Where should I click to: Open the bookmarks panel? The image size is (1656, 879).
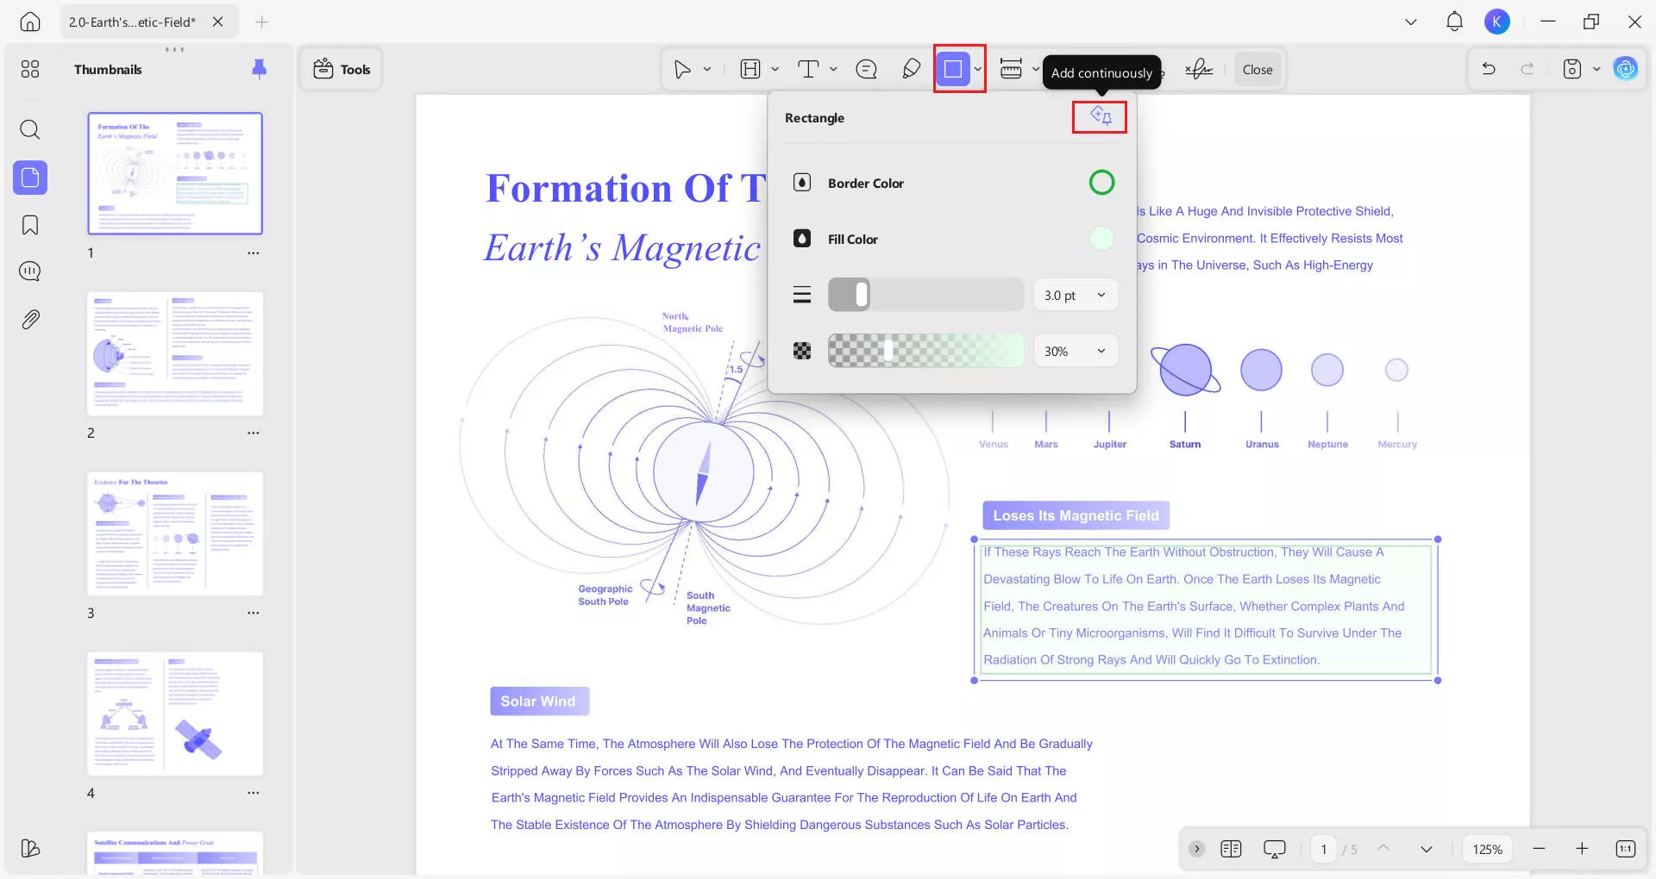pyautogui.click(x=30, y=226)
